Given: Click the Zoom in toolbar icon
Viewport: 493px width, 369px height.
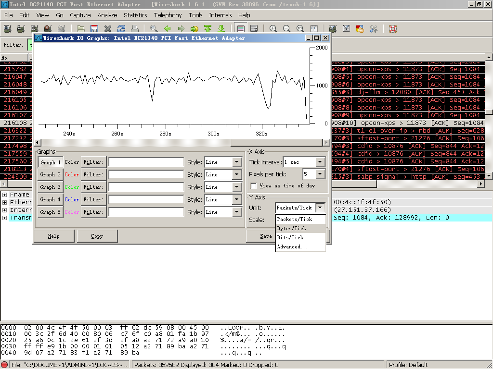Looking at the screenshot, I should click(x=273, y=29).
